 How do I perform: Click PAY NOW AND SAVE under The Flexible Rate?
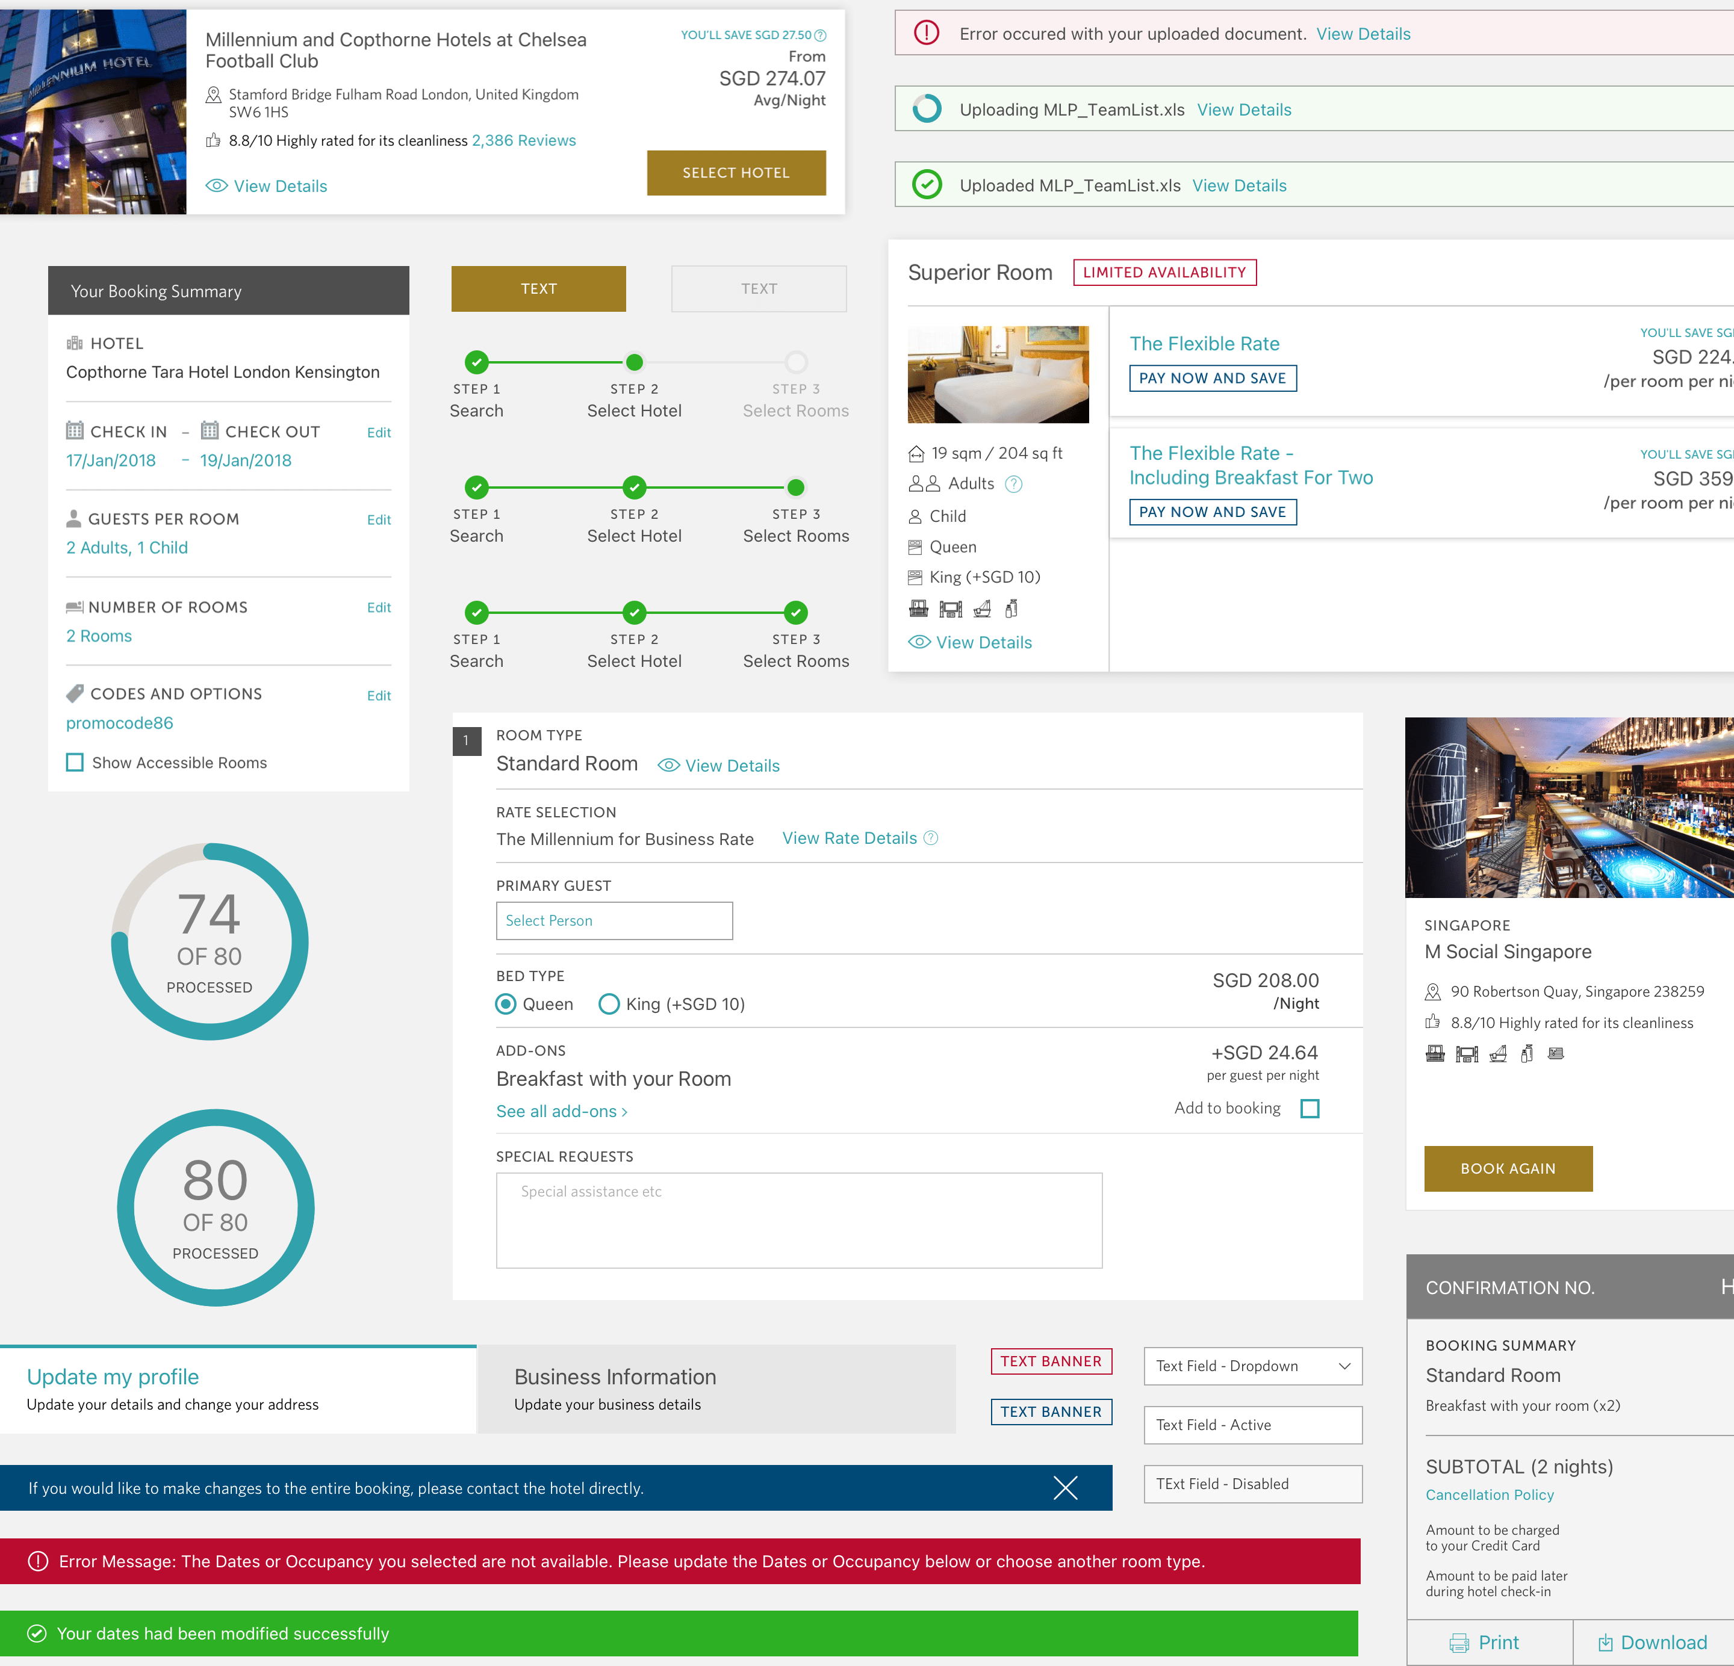1213,377
